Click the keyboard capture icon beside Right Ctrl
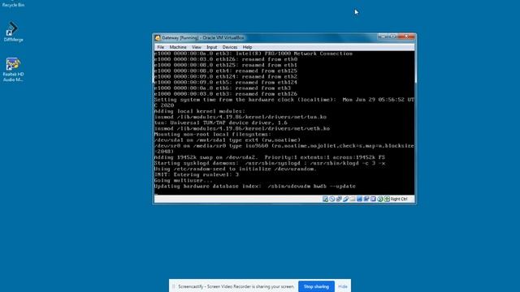 point(387,199)
